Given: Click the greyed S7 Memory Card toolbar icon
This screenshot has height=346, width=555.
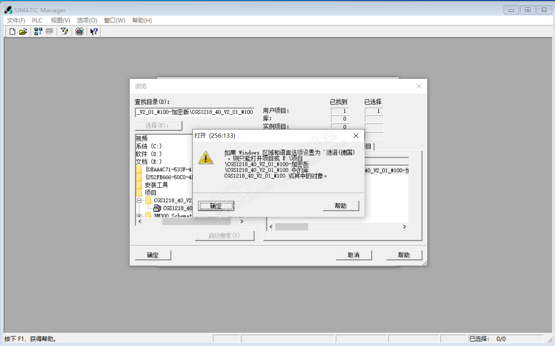Looking at the screenshot, I should [x=49, y=32].
